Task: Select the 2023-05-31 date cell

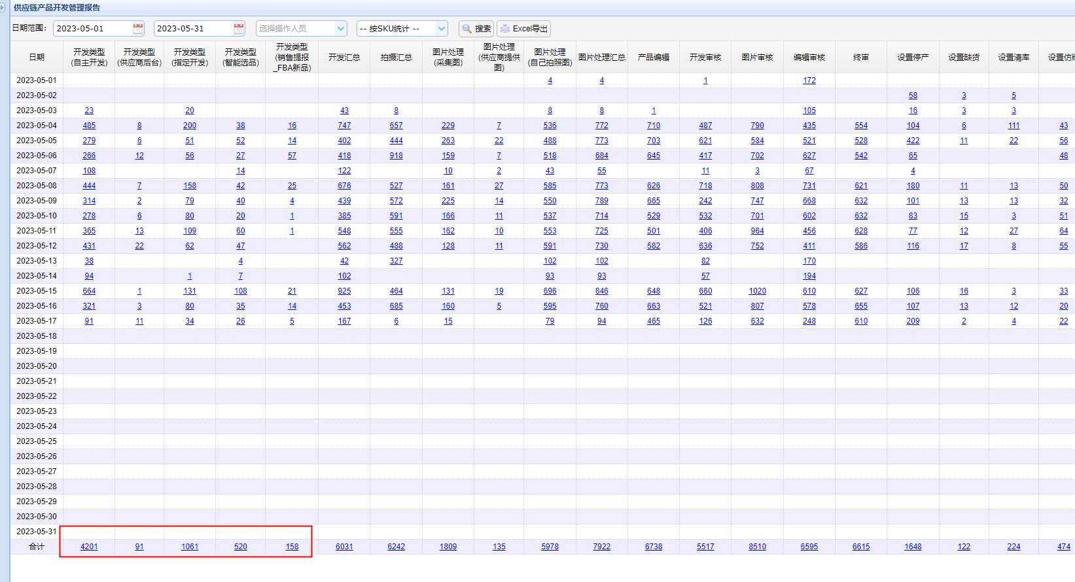Action: coord(37,532)
